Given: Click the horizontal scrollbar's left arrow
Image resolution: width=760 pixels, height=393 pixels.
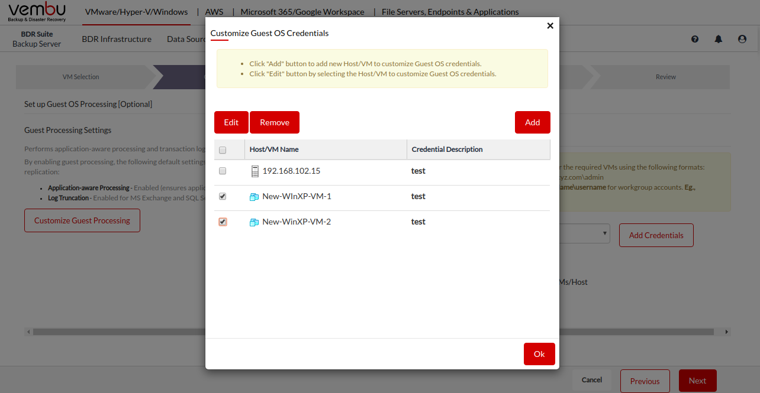Looking at the screenshot, I should point(28,332).
